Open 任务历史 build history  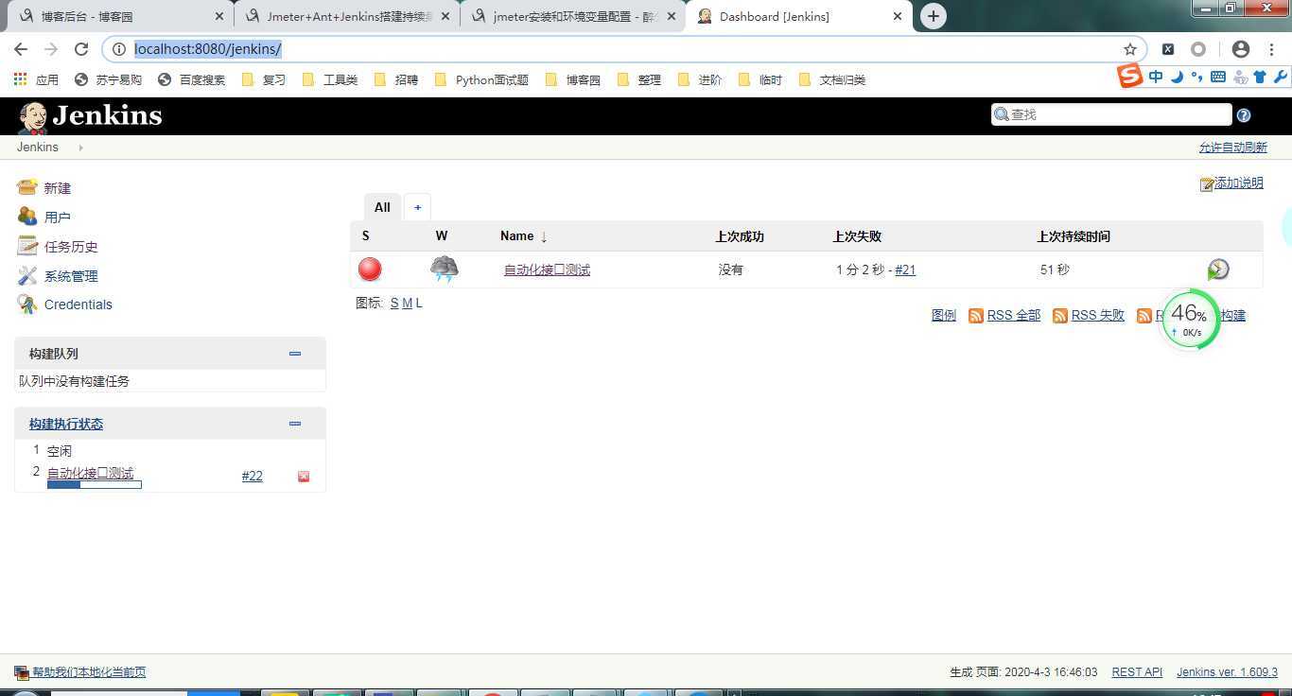tap(71, 247)
